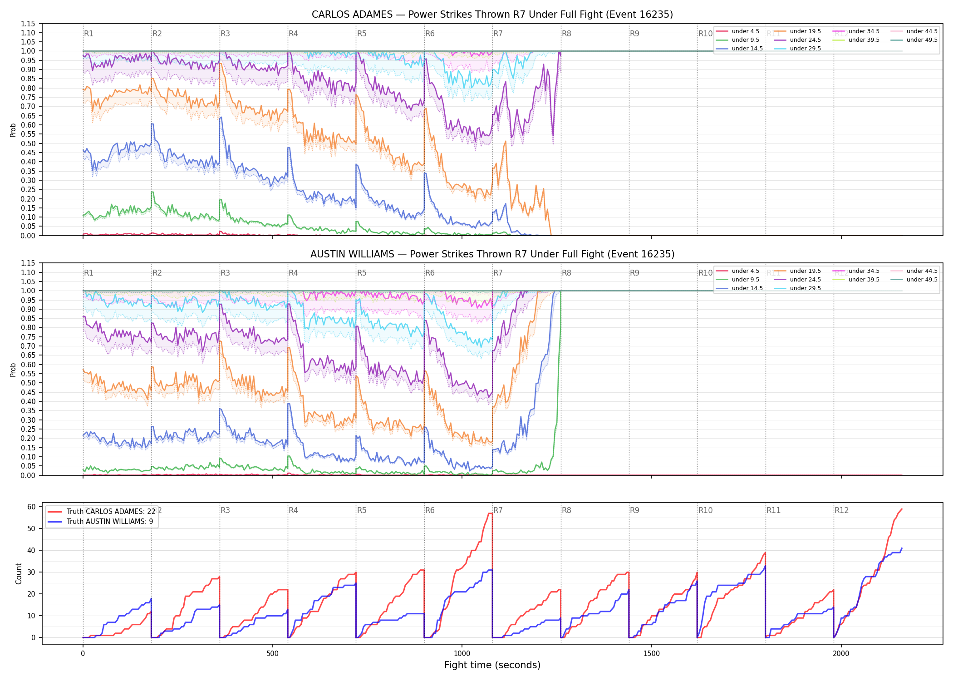Click the CARLOS ADAMES chart title
Screen dimensions: 953x681
tap(492, 15)
